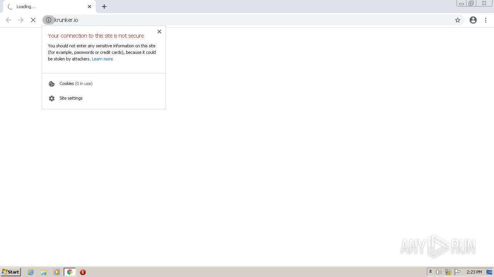Open Site settings from popup
Image resolution: width=494 pixels, height=277 pixels.
pos(104,98)
